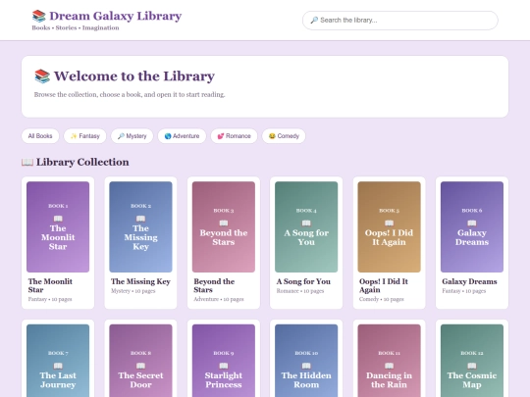Click the books icon beside Welcome heading
This screenshot has width=530, height=397.
tap(42, 76)
